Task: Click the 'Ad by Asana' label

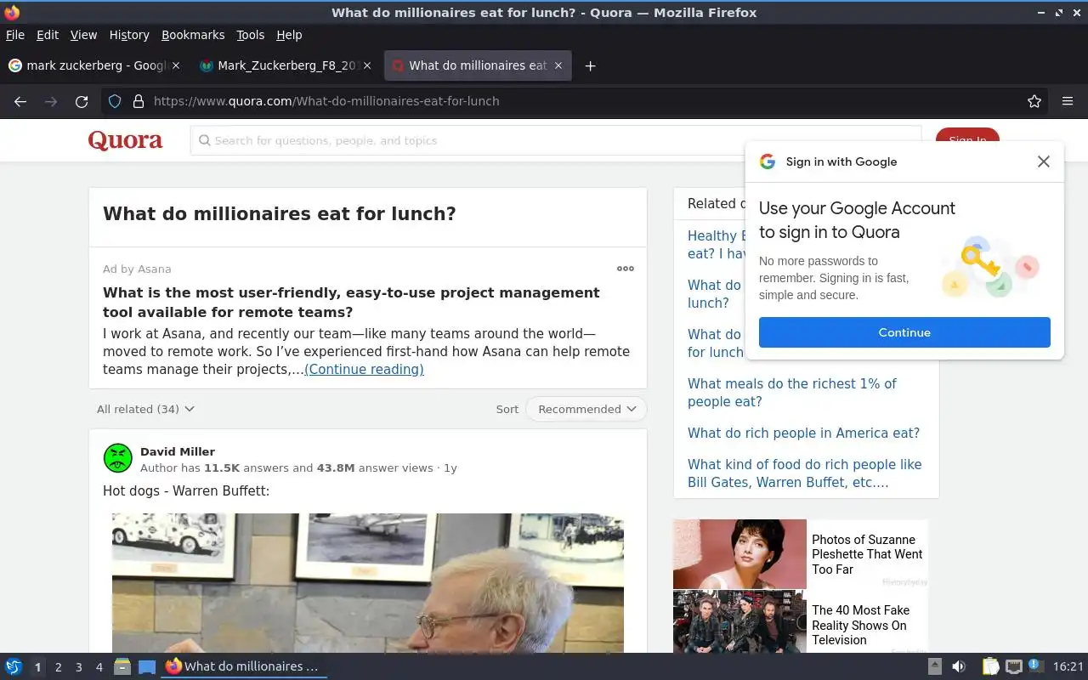Action: click(137, 269)
